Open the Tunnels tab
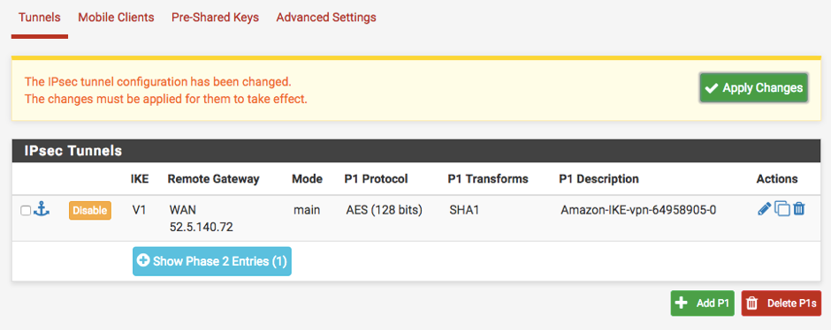 click(x=40, y=18)
